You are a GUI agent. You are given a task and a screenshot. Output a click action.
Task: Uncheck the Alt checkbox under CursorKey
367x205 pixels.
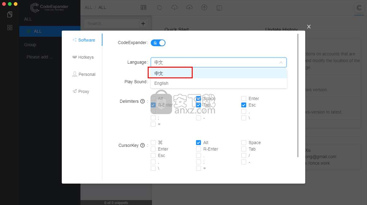(198, 143)
